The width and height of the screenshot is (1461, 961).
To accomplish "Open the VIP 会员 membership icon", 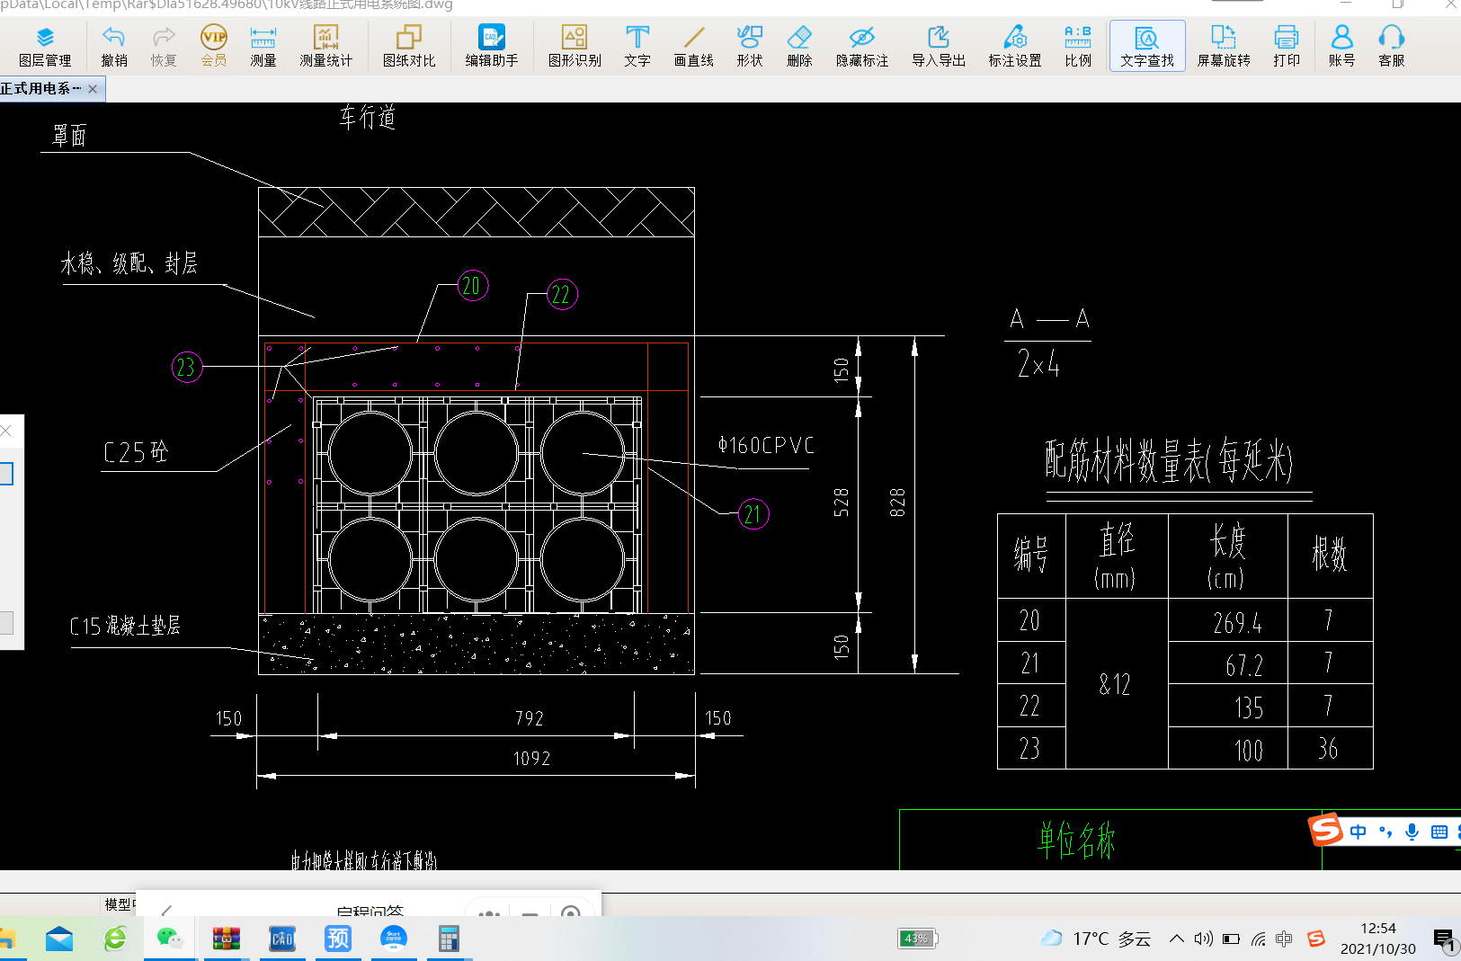I will pos(214,46).
